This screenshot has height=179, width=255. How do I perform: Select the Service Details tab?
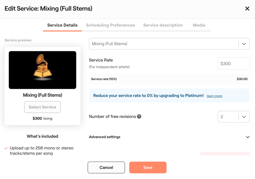coord(62,25)
